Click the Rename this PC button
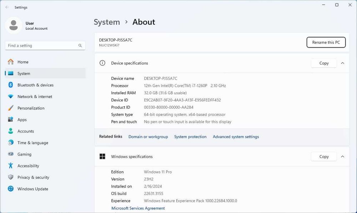Screen dimensions: 357x213 (326, 43)
